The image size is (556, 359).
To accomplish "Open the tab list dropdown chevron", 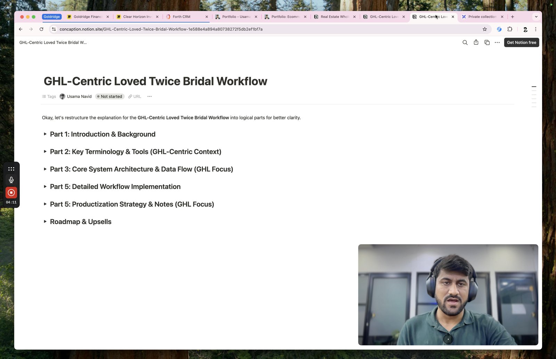I will tap(536, 17).
